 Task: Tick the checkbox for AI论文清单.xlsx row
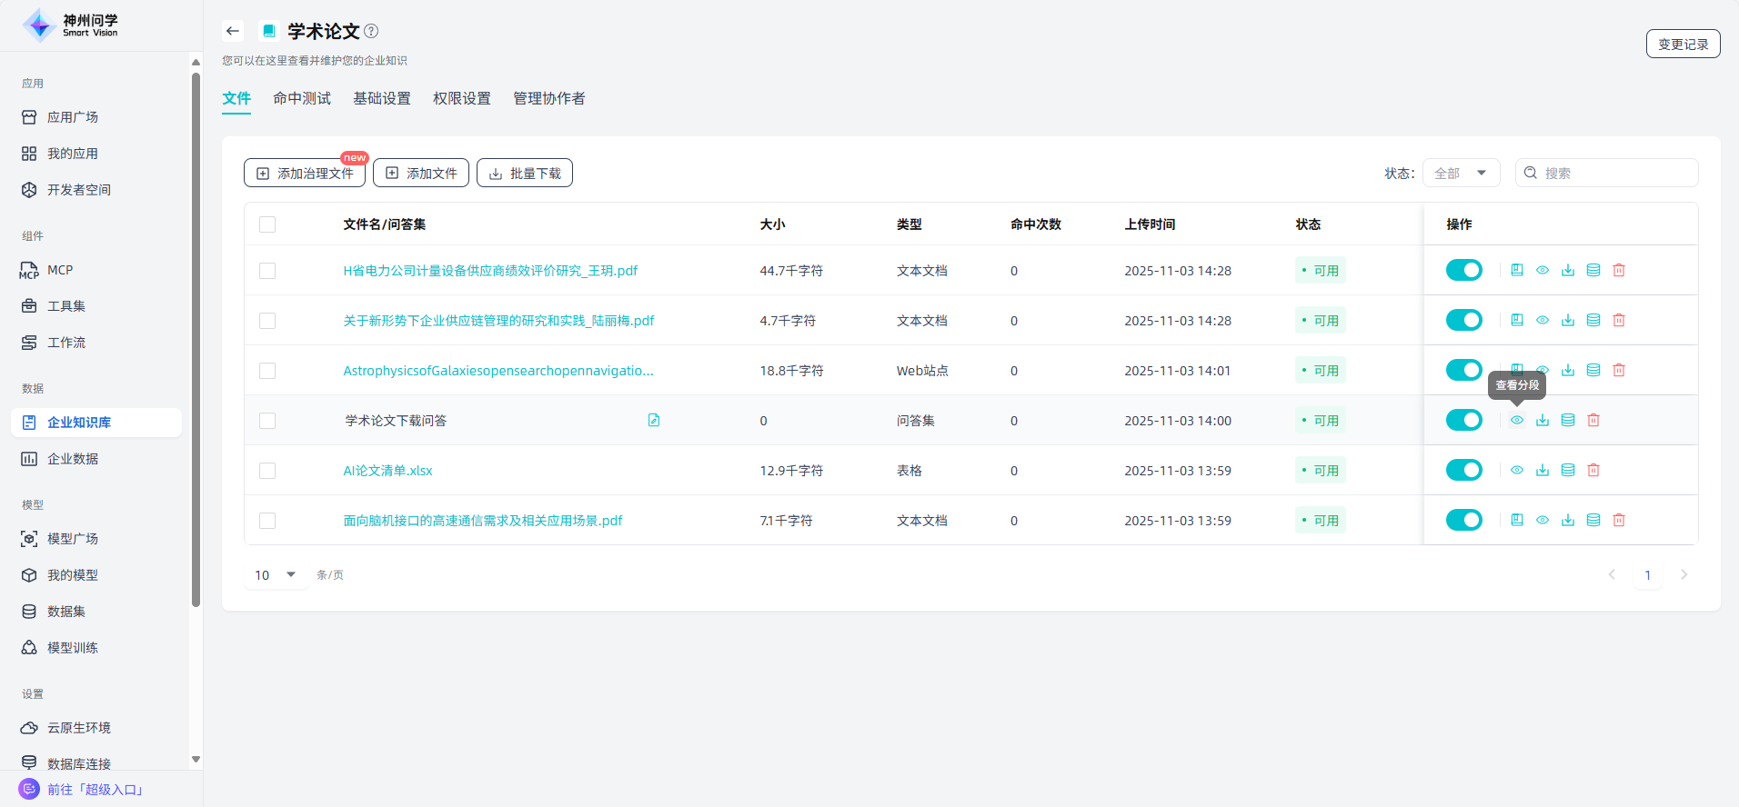(267, 471)
